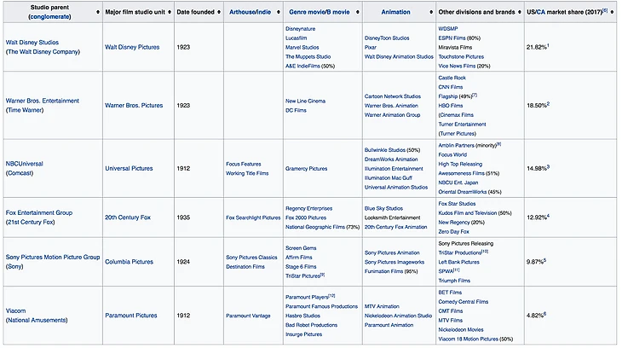Open the Sony Pictures Animation link

click(x=392, y=253)
